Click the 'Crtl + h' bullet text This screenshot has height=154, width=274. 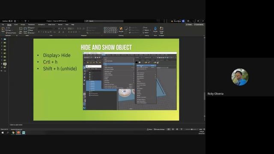(x=51, y=62)
